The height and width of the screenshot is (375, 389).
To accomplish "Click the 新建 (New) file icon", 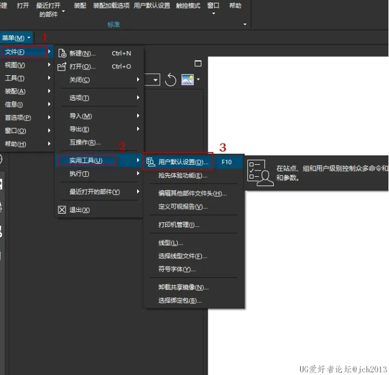I will click(63, 53).
